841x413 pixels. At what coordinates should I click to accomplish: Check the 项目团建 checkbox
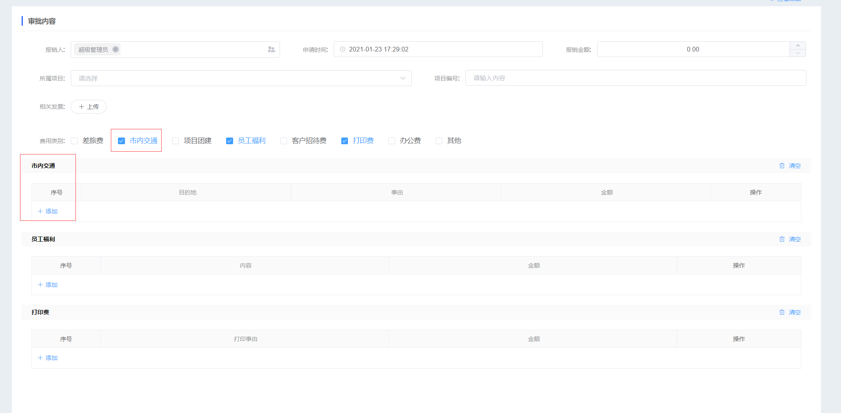click(x=176, y=141)
